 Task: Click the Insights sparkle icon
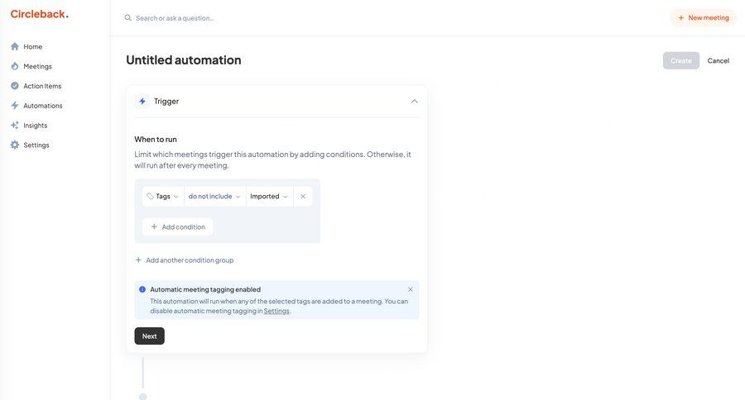click(15, 126)
